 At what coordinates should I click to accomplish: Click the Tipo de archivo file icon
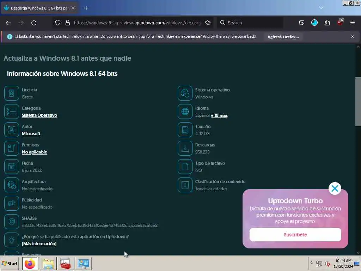point(185,167)
